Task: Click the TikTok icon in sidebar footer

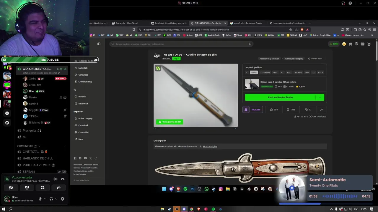Action: tap(96, 158)
